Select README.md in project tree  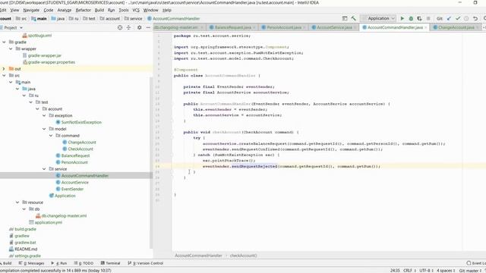[x=26, y=249]
